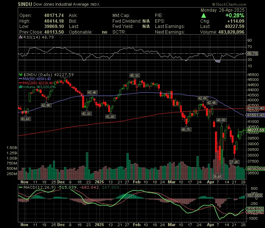Click the Prev Close value 40113.50
Image resolution: width=265 pixels, height=228 pixels.
[54, 32]
